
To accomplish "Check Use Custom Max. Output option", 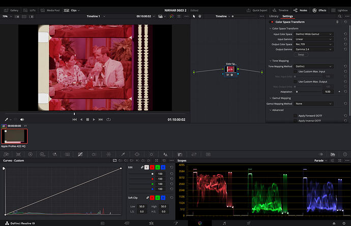I will 295,81.
